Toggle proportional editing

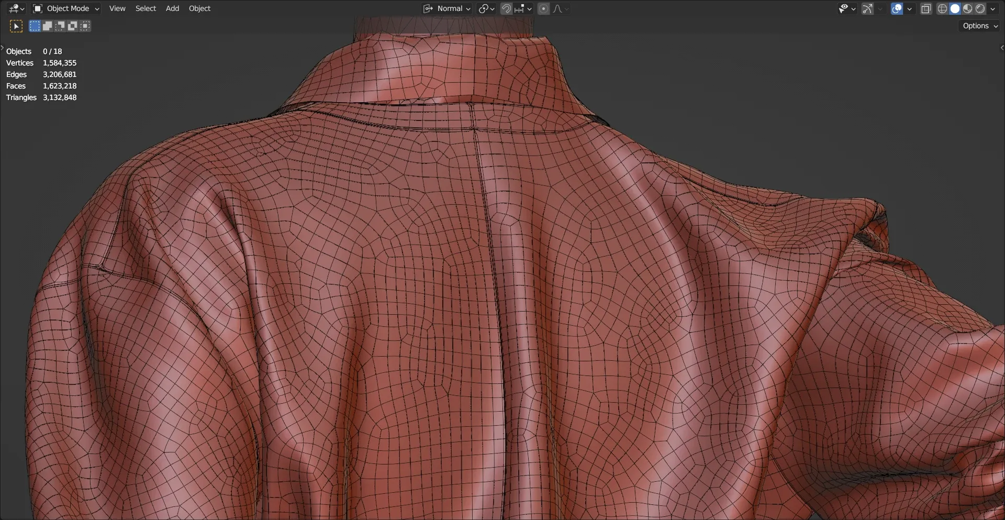[x=543, y=8]
